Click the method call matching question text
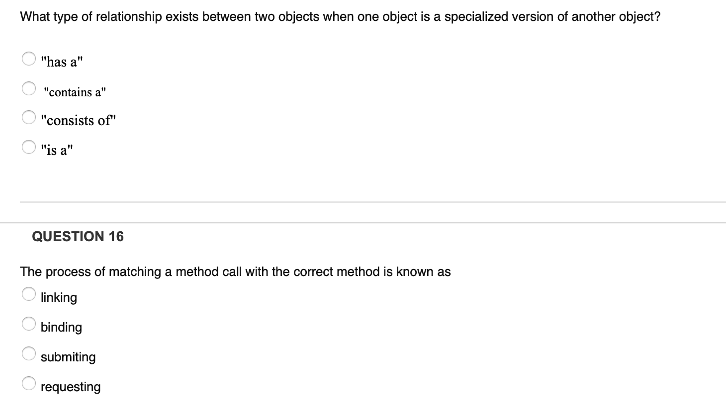The width and height of the screenshot is (726, 411). (235, 272)
